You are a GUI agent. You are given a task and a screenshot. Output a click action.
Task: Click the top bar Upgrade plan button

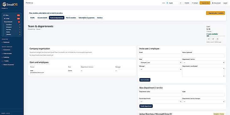(205, 3)
